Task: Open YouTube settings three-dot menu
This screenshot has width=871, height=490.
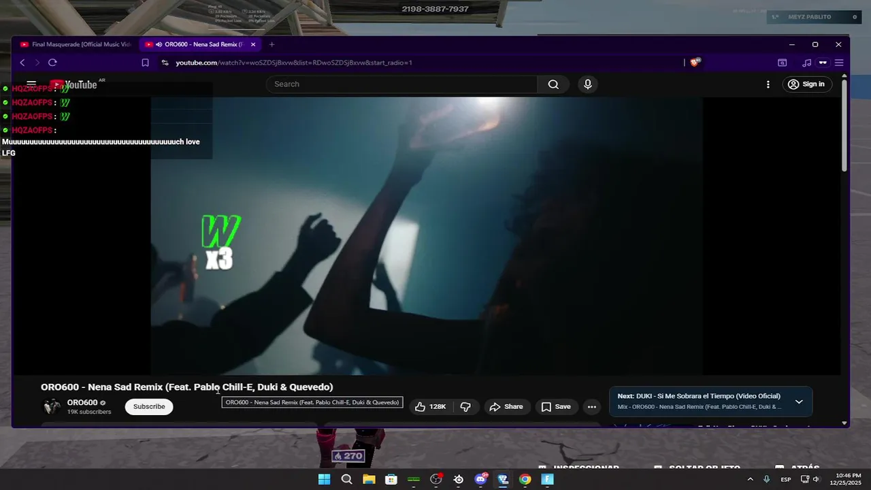Action: [x=768, y=84]
